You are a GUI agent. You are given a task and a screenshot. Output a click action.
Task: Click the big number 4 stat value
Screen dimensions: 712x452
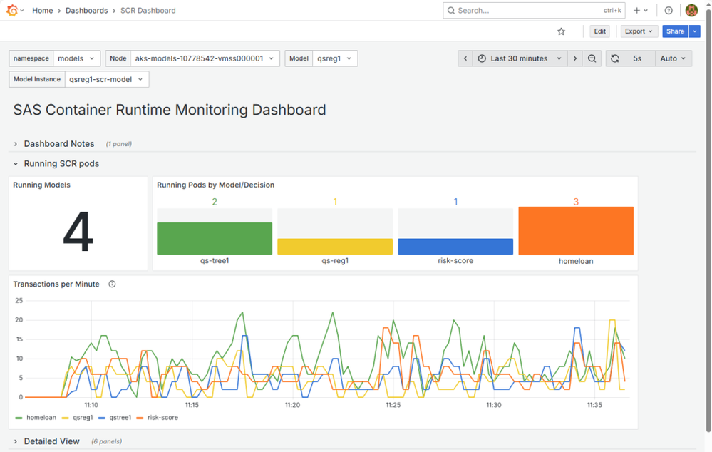pos(78,231)
